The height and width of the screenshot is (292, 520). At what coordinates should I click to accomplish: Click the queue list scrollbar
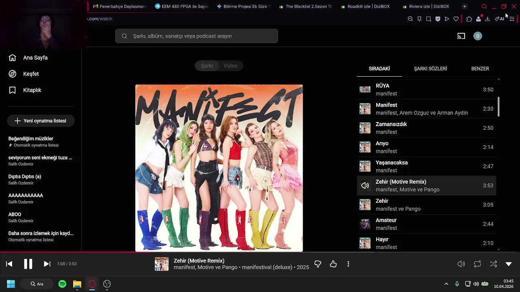[x=498, y=107]
